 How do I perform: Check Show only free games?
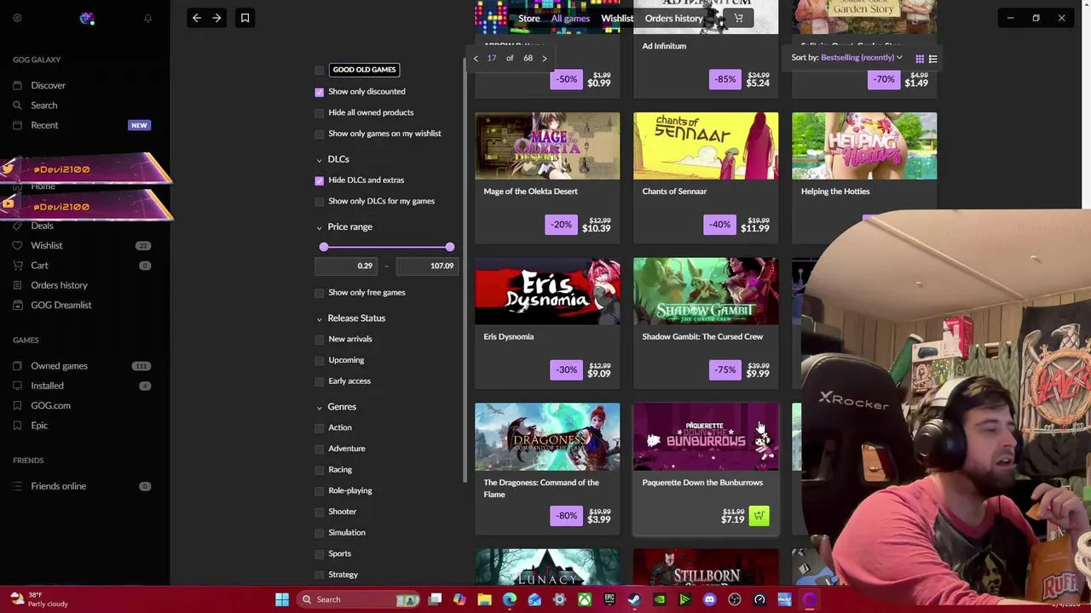pos(320,293)
